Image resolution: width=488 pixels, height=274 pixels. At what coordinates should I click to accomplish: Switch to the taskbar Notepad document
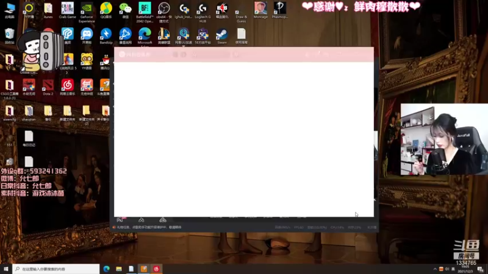(131, 269)
